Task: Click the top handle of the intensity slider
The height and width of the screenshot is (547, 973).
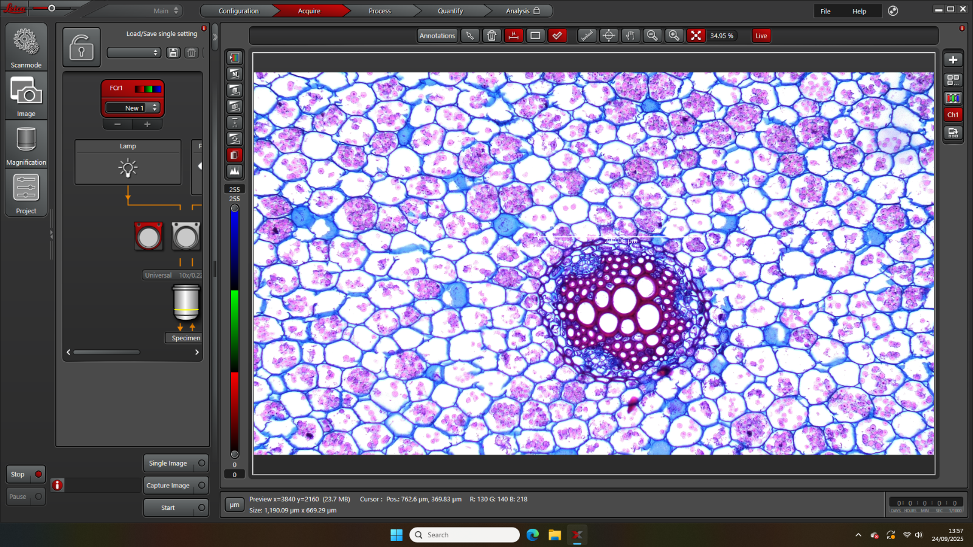Action: click(235, 208)
